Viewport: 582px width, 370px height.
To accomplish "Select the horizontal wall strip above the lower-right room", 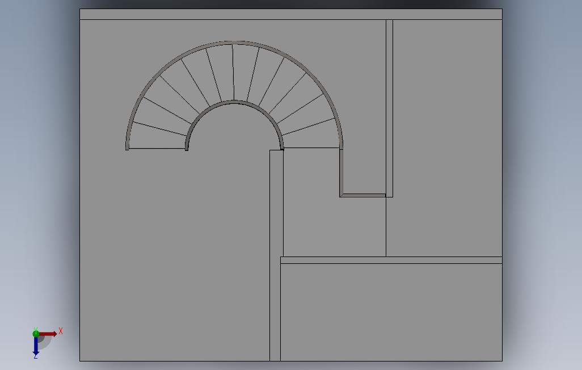I will [x=391, y=260].
